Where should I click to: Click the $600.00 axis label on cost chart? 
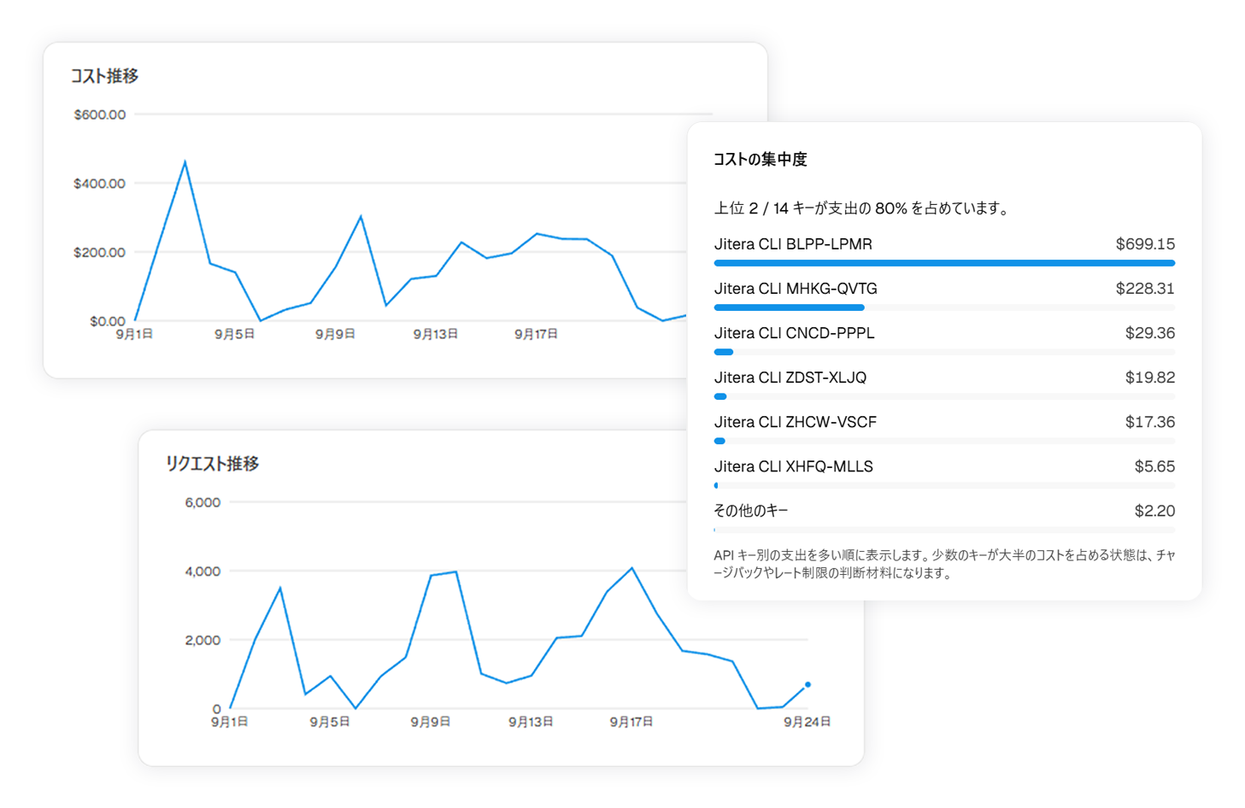click(99, 114)
